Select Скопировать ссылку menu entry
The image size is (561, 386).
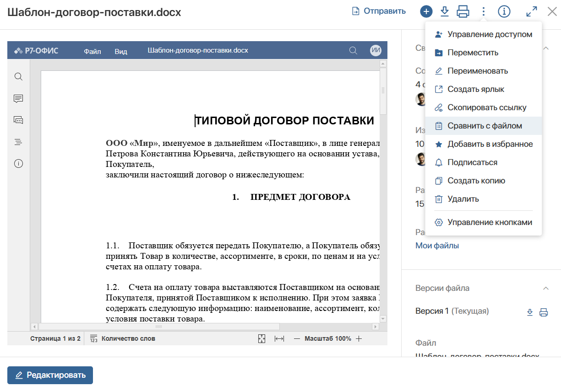(x=484, y=107)
